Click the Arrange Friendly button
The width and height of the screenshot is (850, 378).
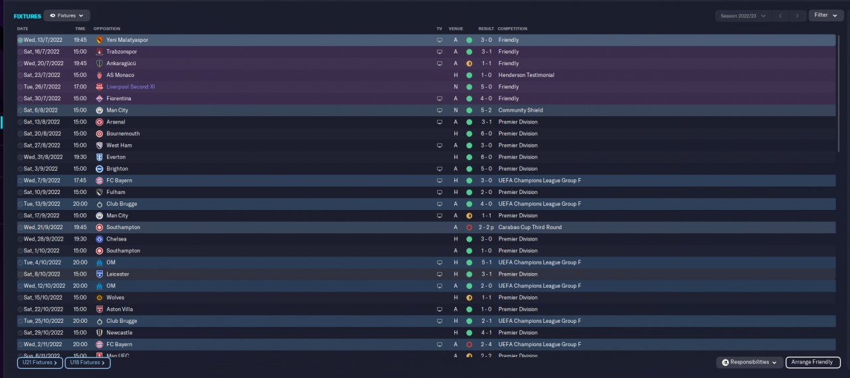pyautogui.click(x=813, y=363)
